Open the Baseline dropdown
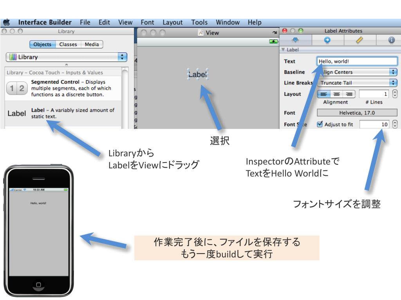This screenshot has width=401, height=300. point(357,72)
